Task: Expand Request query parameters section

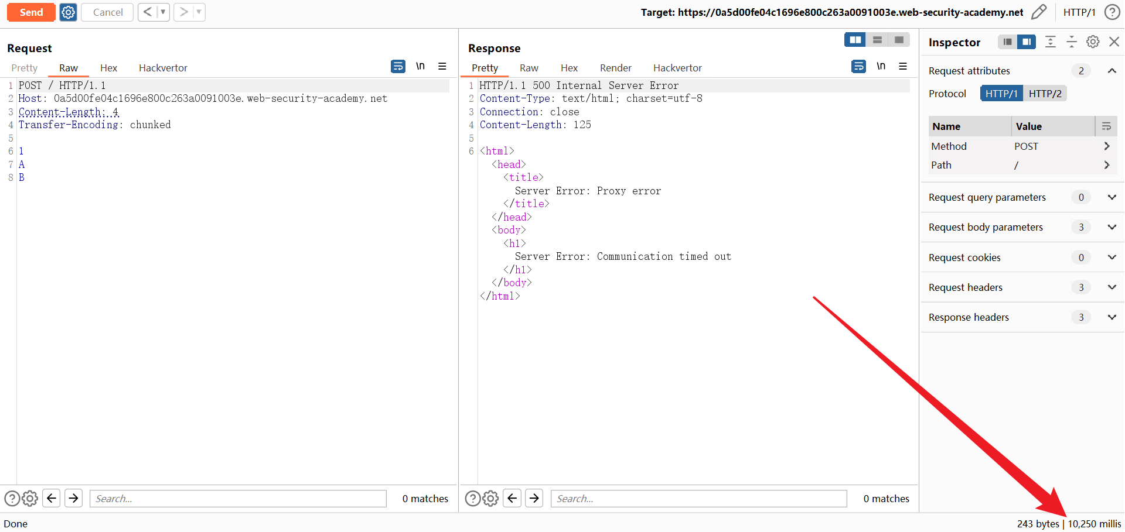Action: [x=1112, y=197]
